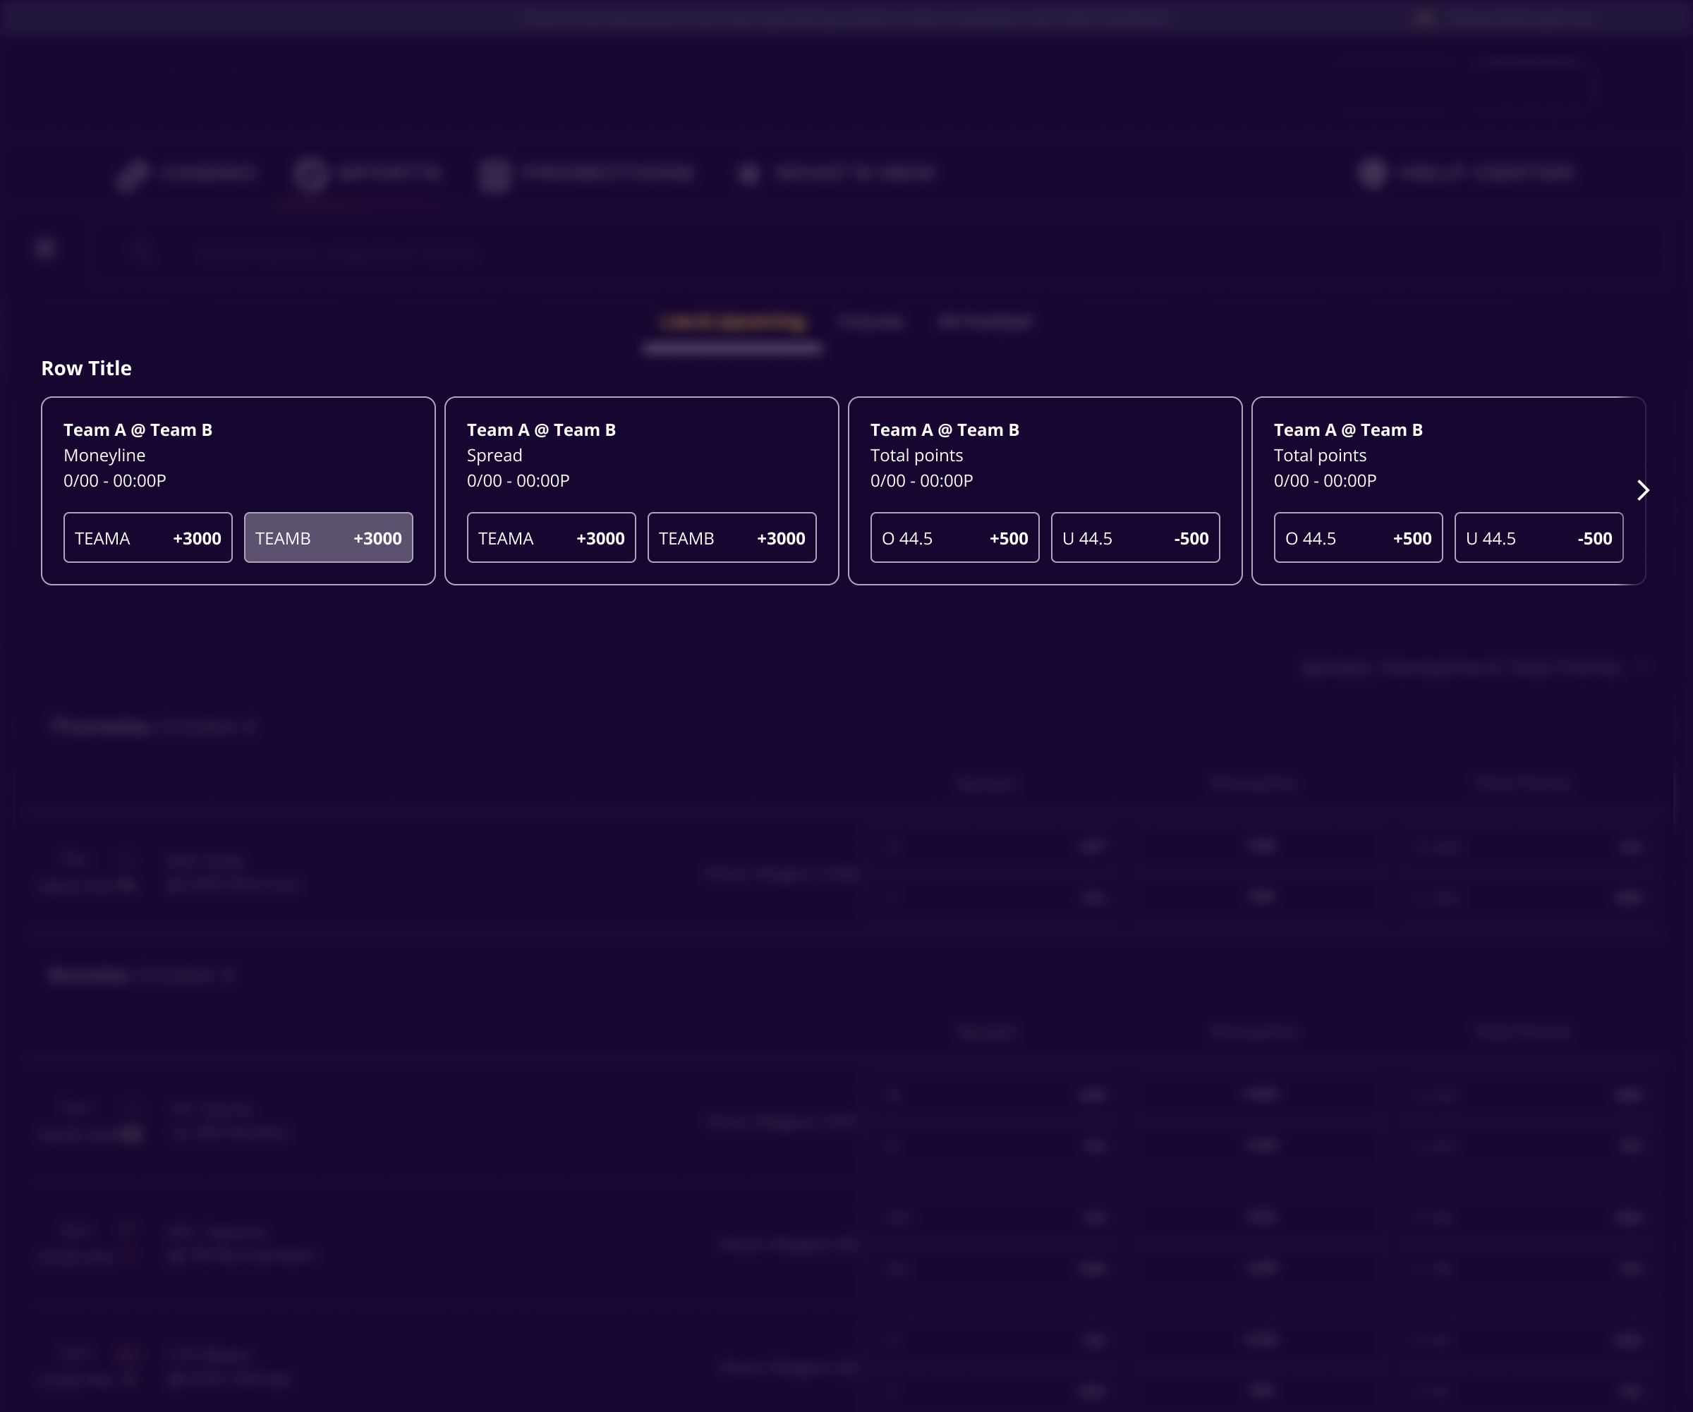Click the search magnifier icon
The width and height of the screenshot is (1693, 1412).
140,250
